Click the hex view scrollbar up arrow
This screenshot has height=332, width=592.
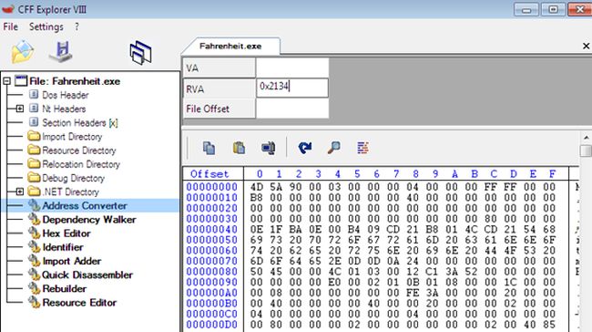tap(586, 138)
